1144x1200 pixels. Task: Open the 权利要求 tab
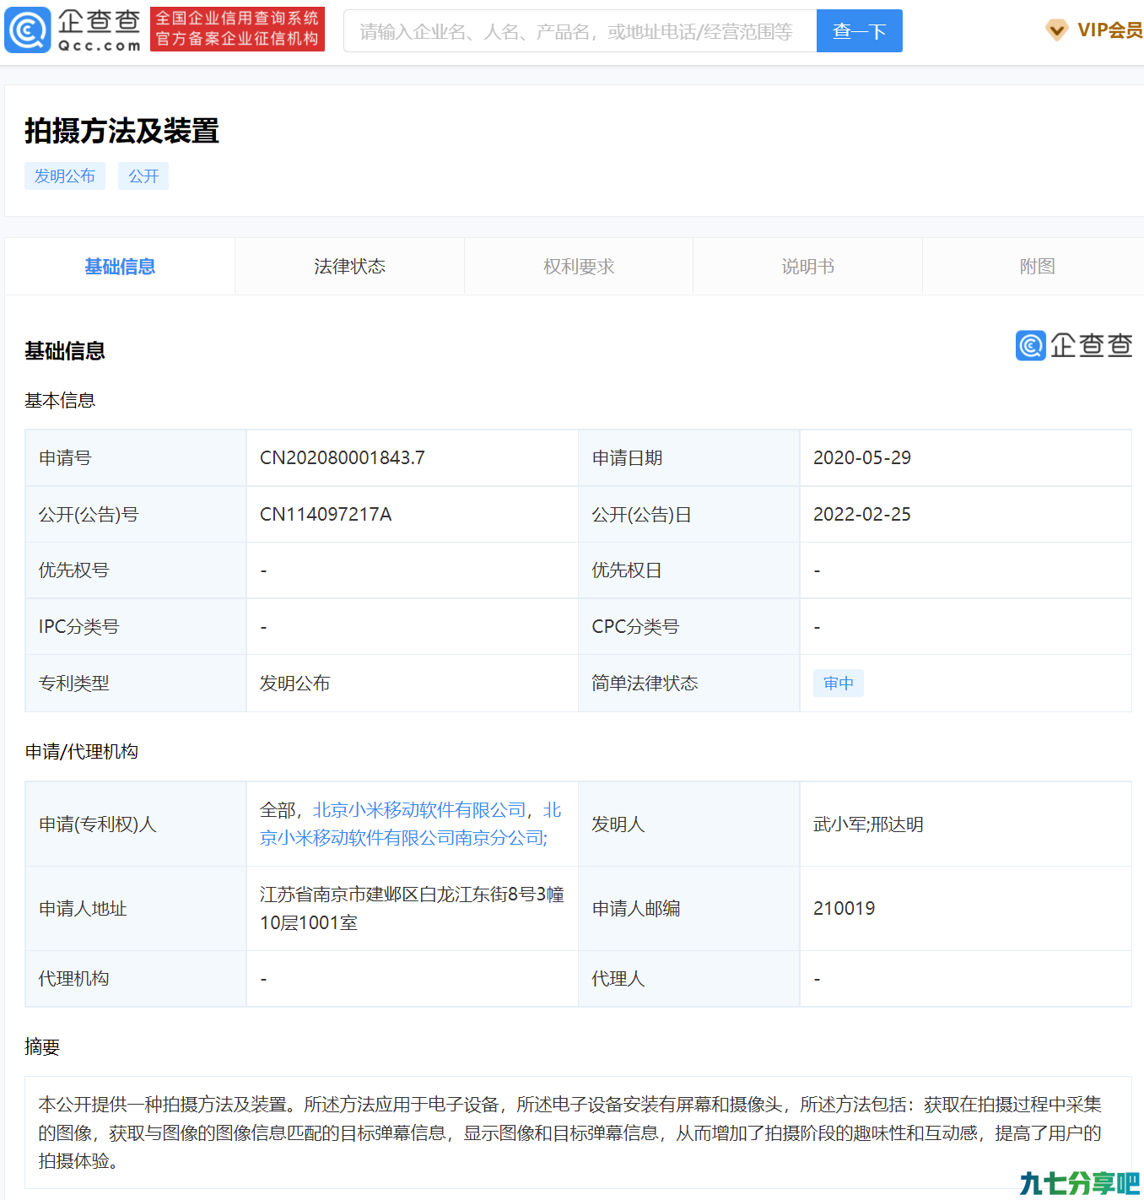click(x=579, y=267)
